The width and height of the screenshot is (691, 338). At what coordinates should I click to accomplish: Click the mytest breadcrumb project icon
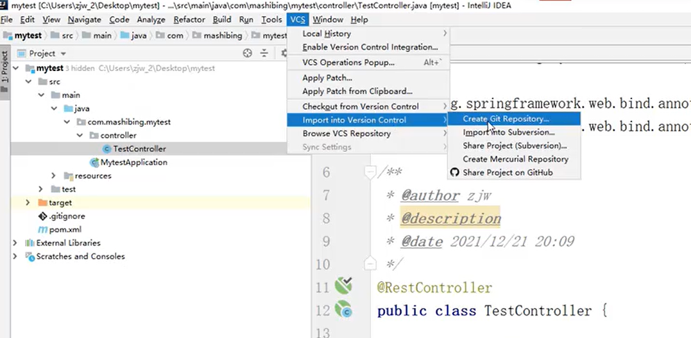pyautogui.click(x=8, y=36)
